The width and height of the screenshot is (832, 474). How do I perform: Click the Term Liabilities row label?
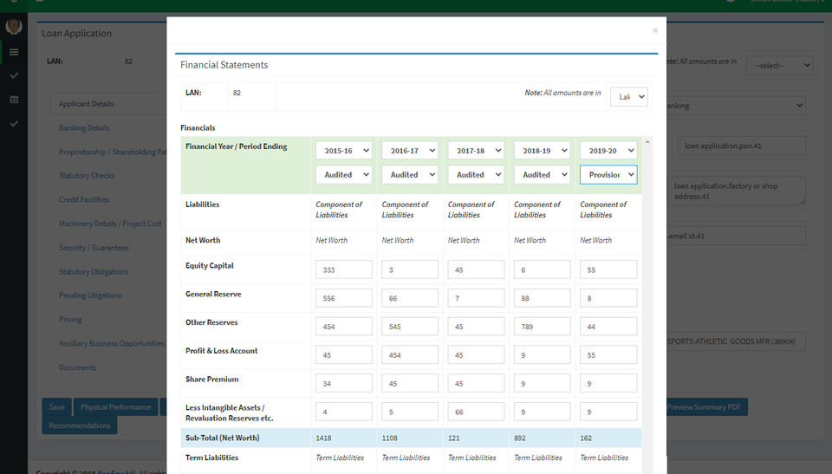[x=211, y=458]
